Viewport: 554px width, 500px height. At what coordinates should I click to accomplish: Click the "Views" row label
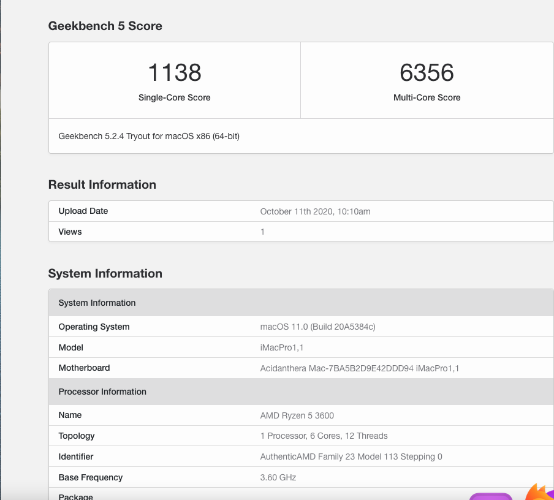(70, 232)
